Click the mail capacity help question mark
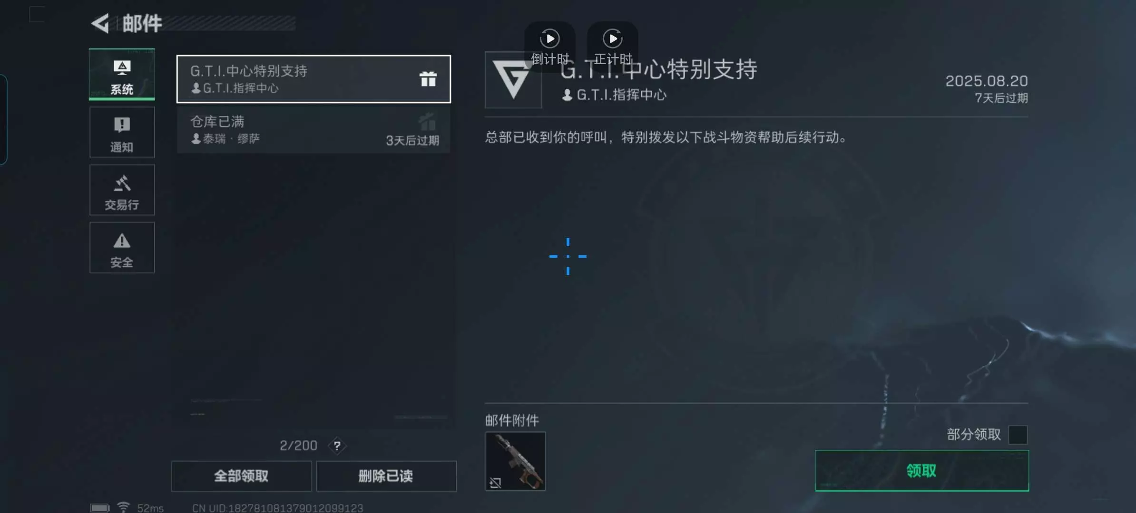This screenshot has width=1136, height=513. pyautogui.click(x=337, y=446)
